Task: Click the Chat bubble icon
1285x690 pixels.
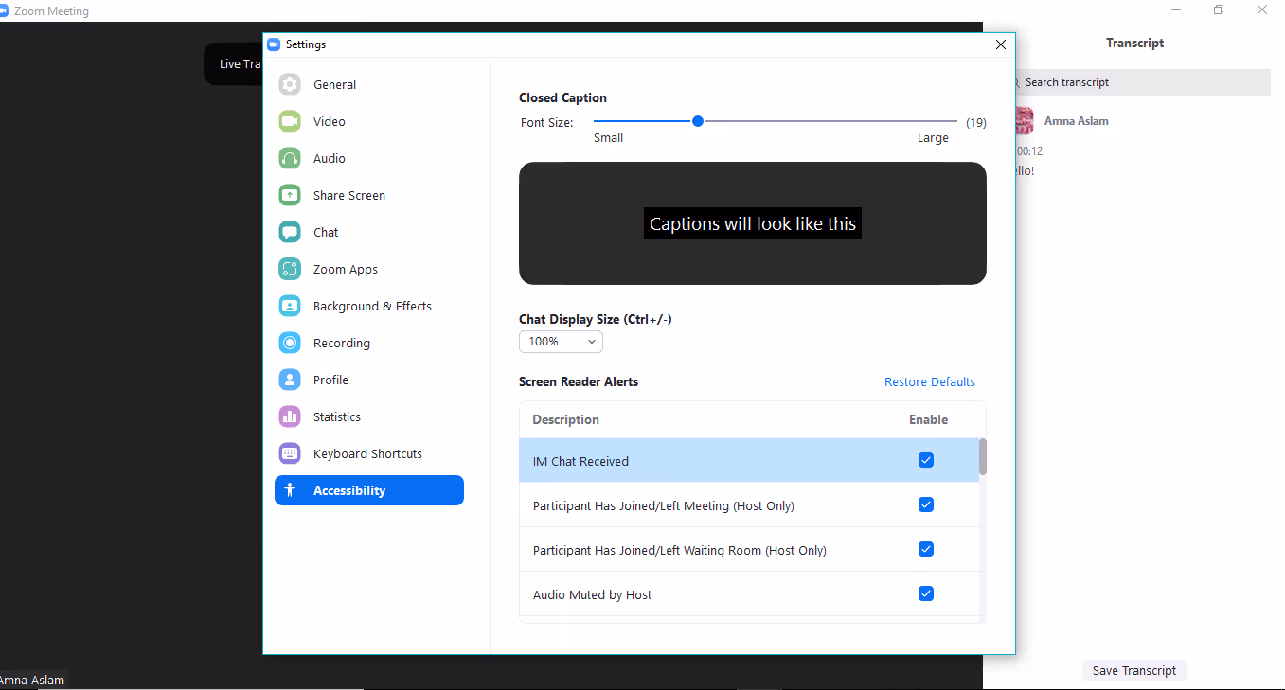Action: (290, 232)
